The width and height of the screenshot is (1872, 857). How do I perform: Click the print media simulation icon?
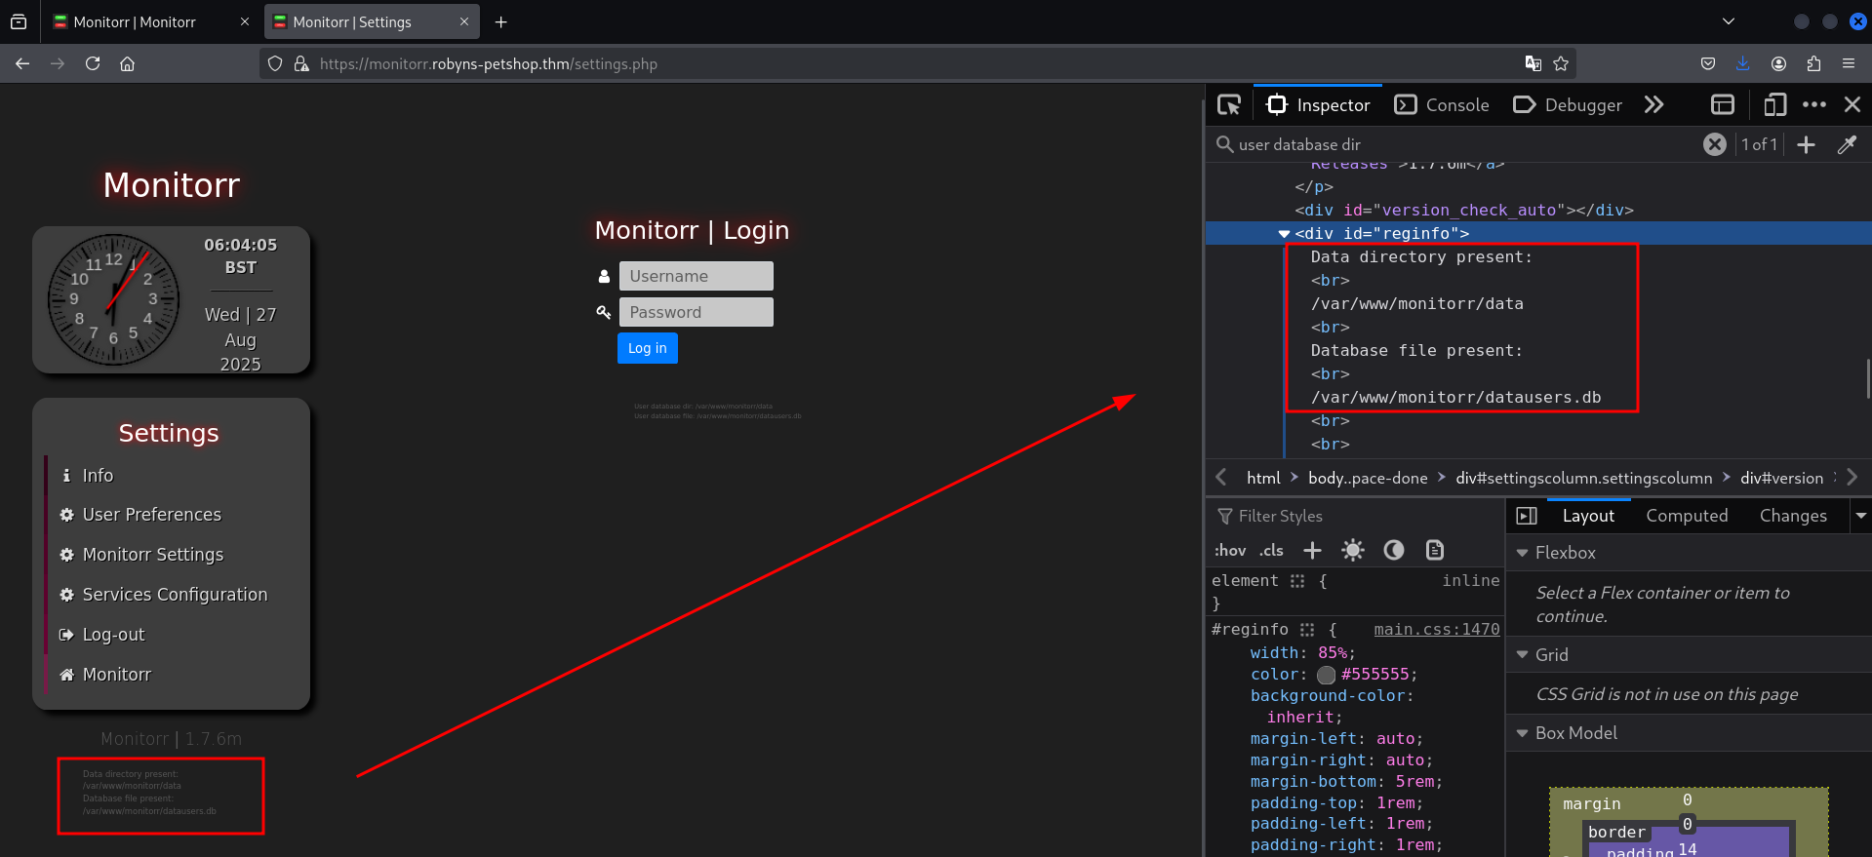(1434, 550)
